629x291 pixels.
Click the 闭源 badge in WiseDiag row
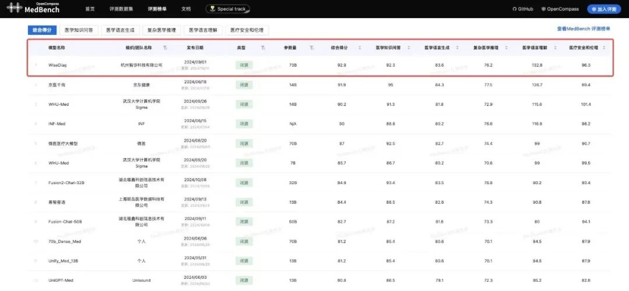[x=244, y=65]
